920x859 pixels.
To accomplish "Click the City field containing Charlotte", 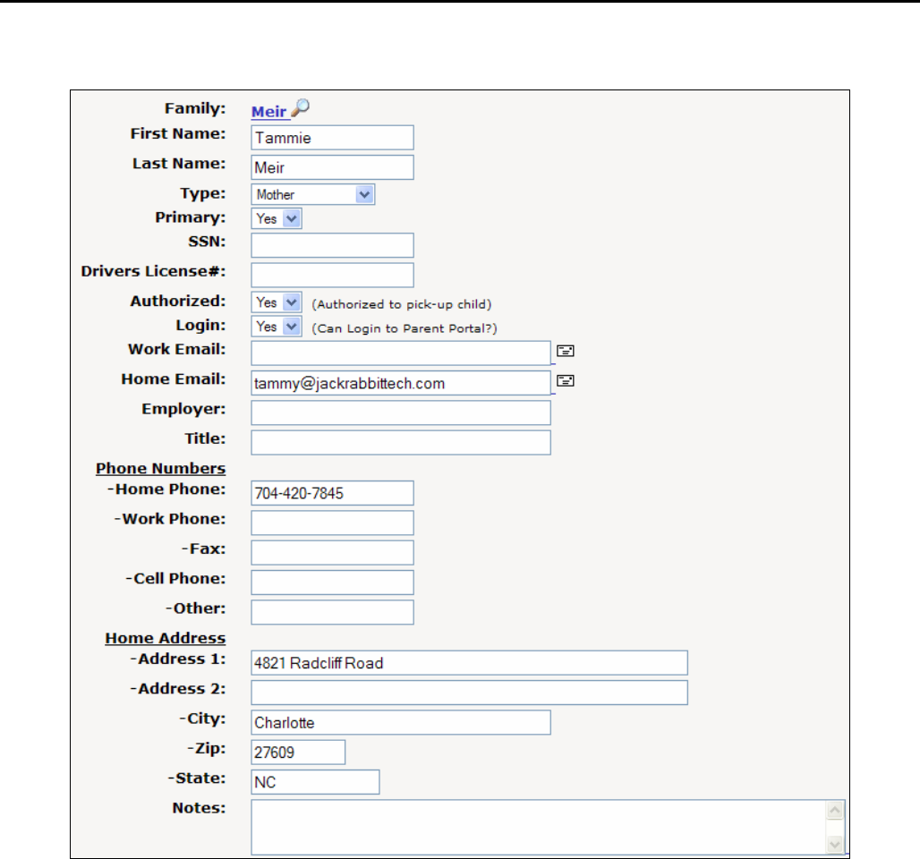I will pyautogui.click(x=401, y=722).
